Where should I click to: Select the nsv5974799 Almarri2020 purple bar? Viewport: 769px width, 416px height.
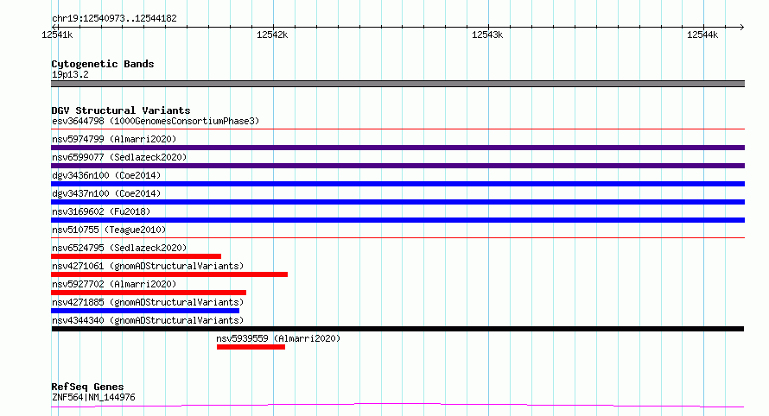click(397, 148)
